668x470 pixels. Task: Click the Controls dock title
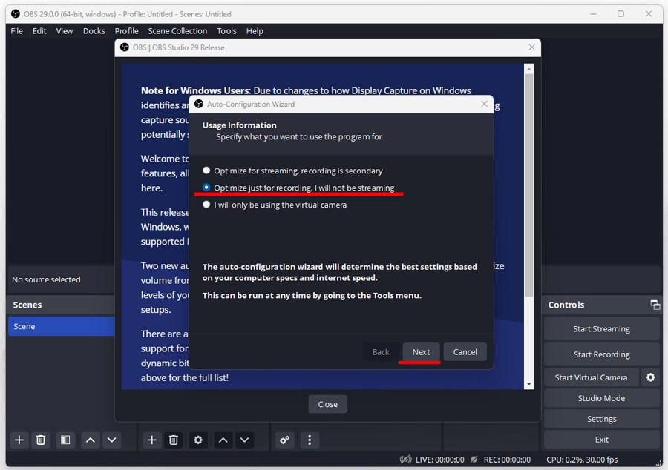[566, 305]
